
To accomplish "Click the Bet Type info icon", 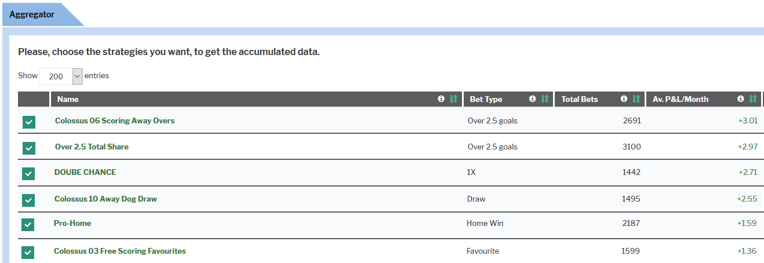I will pyautogui.click(x=533, y=99).
